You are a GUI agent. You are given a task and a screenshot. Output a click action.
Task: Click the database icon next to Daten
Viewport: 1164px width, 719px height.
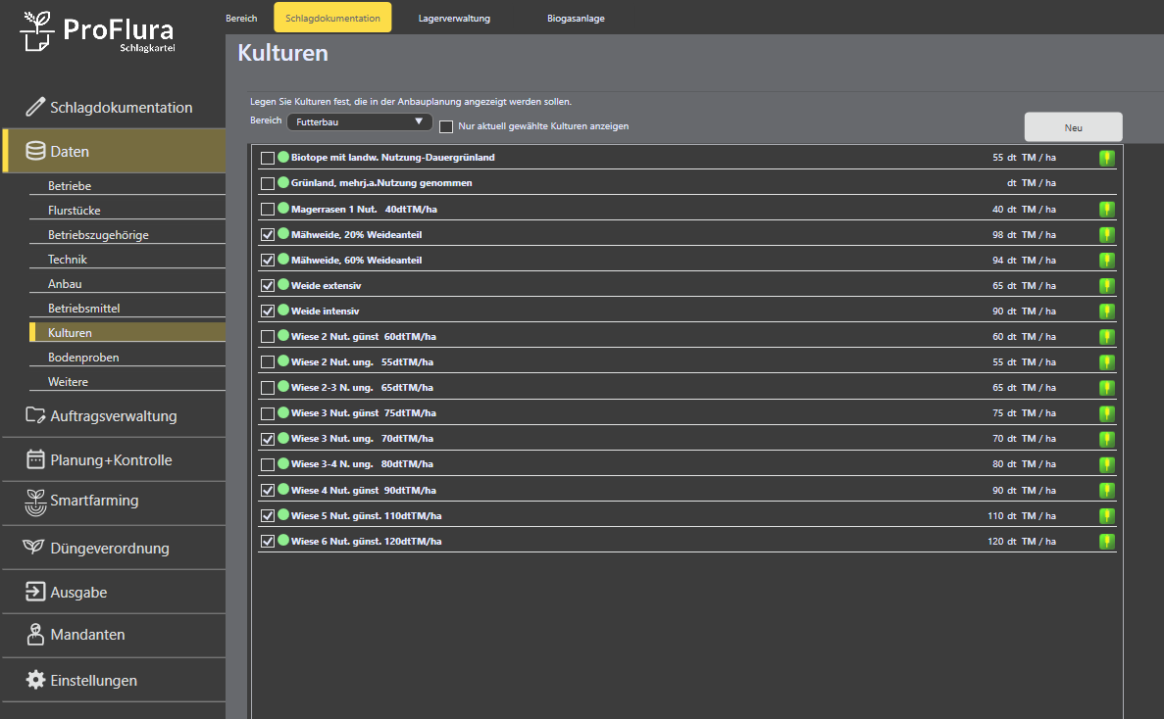tap(35, 151)
